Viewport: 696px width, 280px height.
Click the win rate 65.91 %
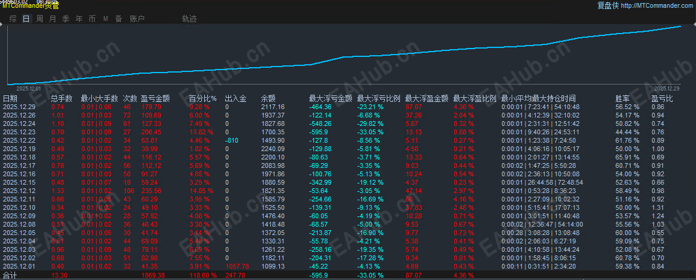(627, 157)
